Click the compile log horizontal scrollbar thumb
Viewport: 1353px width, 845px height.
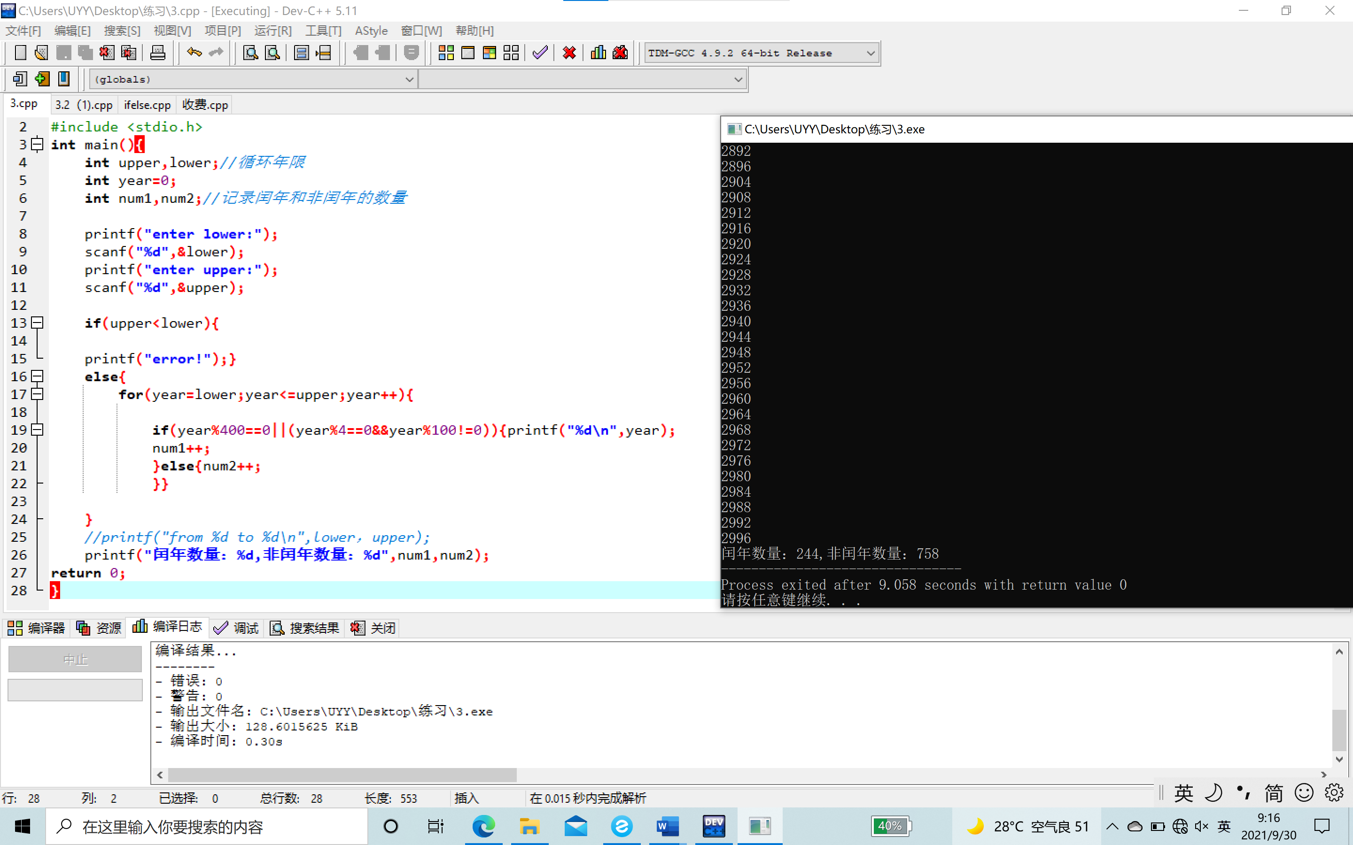pos(342,775)
